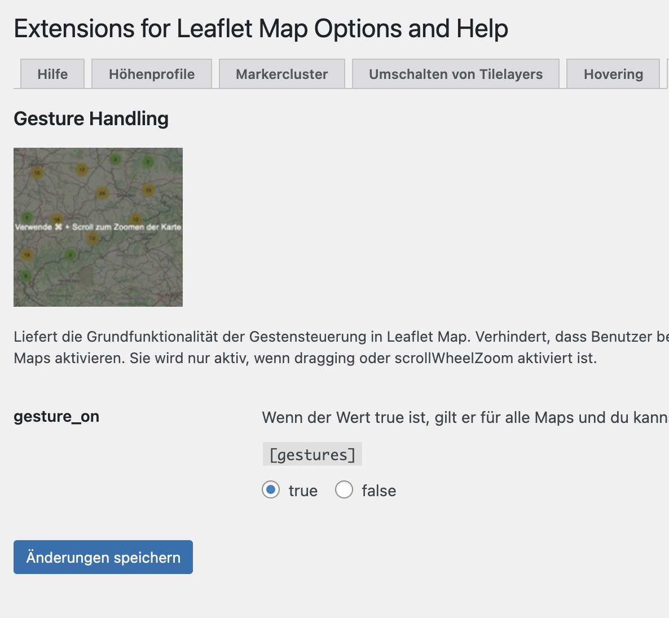Click the yellow cluster marker labeled 15

(x=148, y=190)
